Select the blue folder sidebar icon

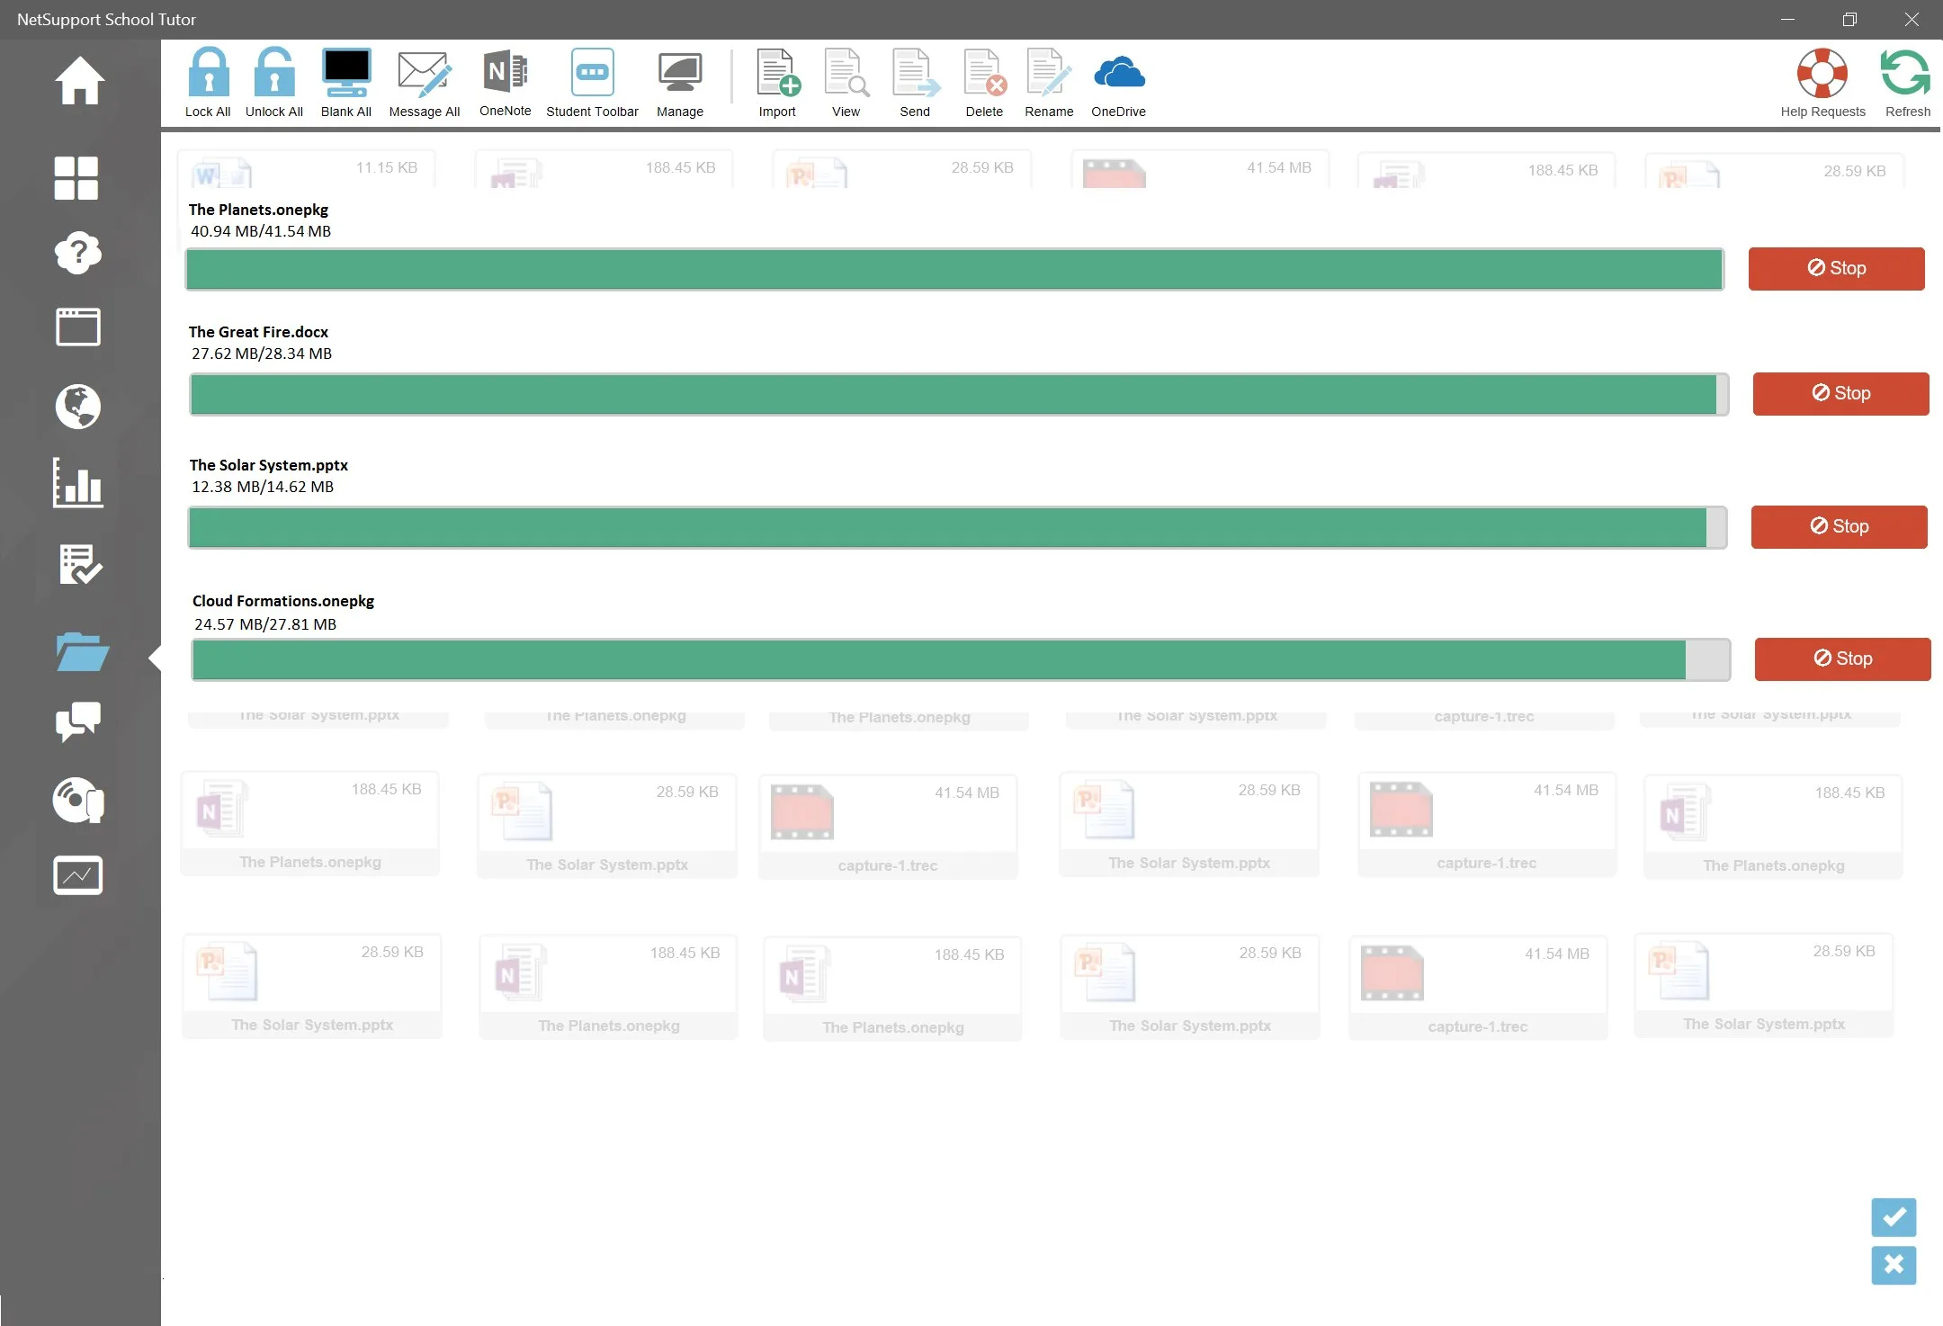(82, 652)
